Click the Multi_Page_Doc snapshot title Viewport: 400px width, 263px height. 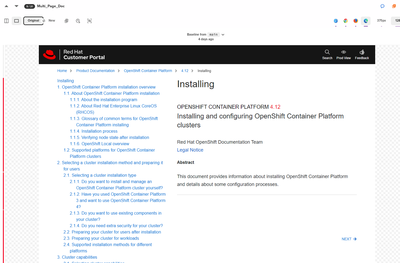click(x=51, y=6)
